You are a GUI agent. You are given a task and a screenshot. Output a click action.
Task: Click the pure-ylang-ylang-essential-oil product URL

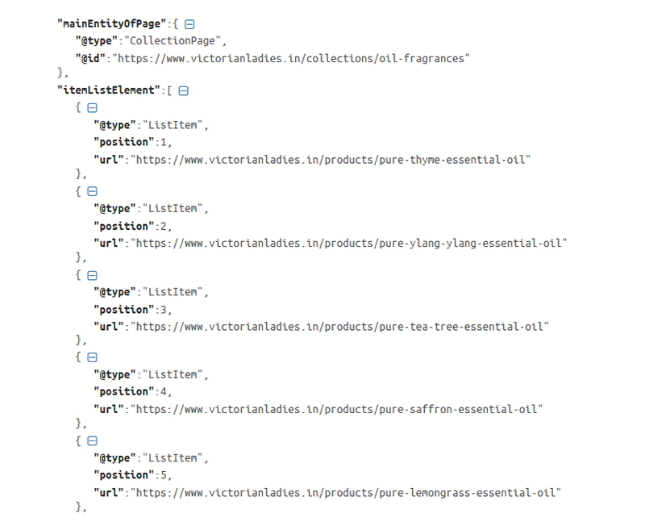click(x=350, y=243)
